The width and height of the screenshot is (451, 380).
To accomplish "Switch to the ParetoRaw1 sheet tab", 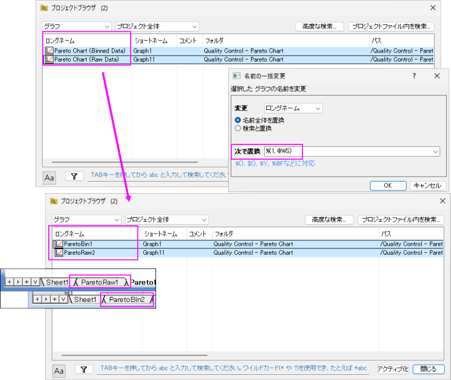I will 100,282.
